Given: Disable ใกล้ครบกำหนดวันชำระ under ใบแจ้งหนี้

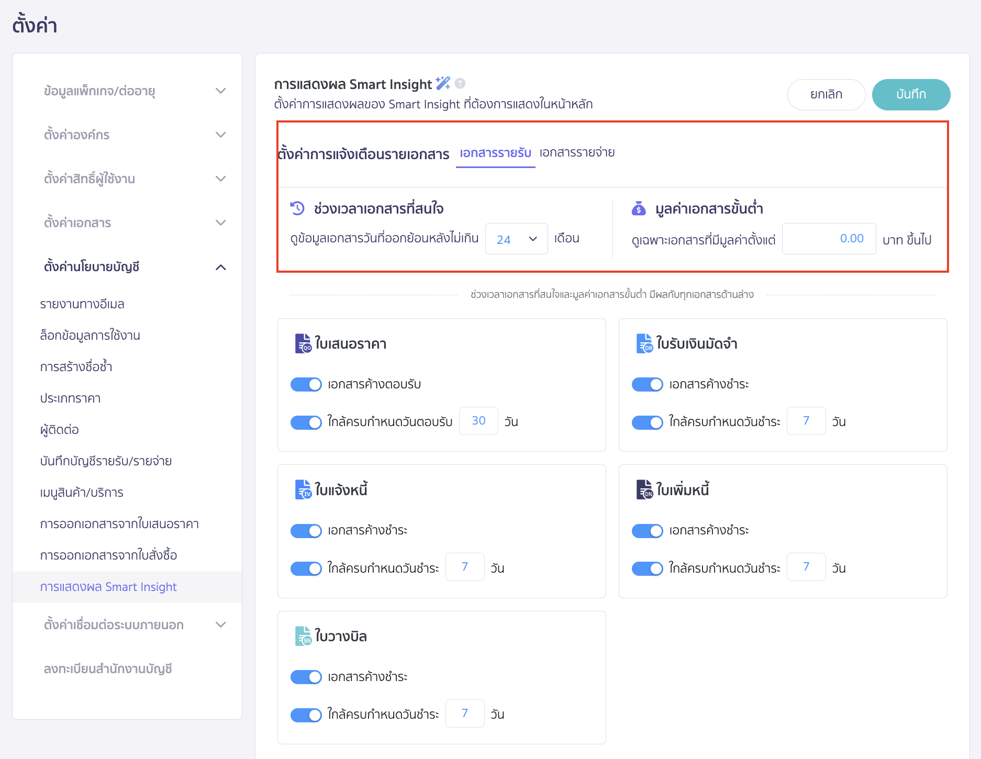Looking at the screenshot, I should tap(306, 568).
